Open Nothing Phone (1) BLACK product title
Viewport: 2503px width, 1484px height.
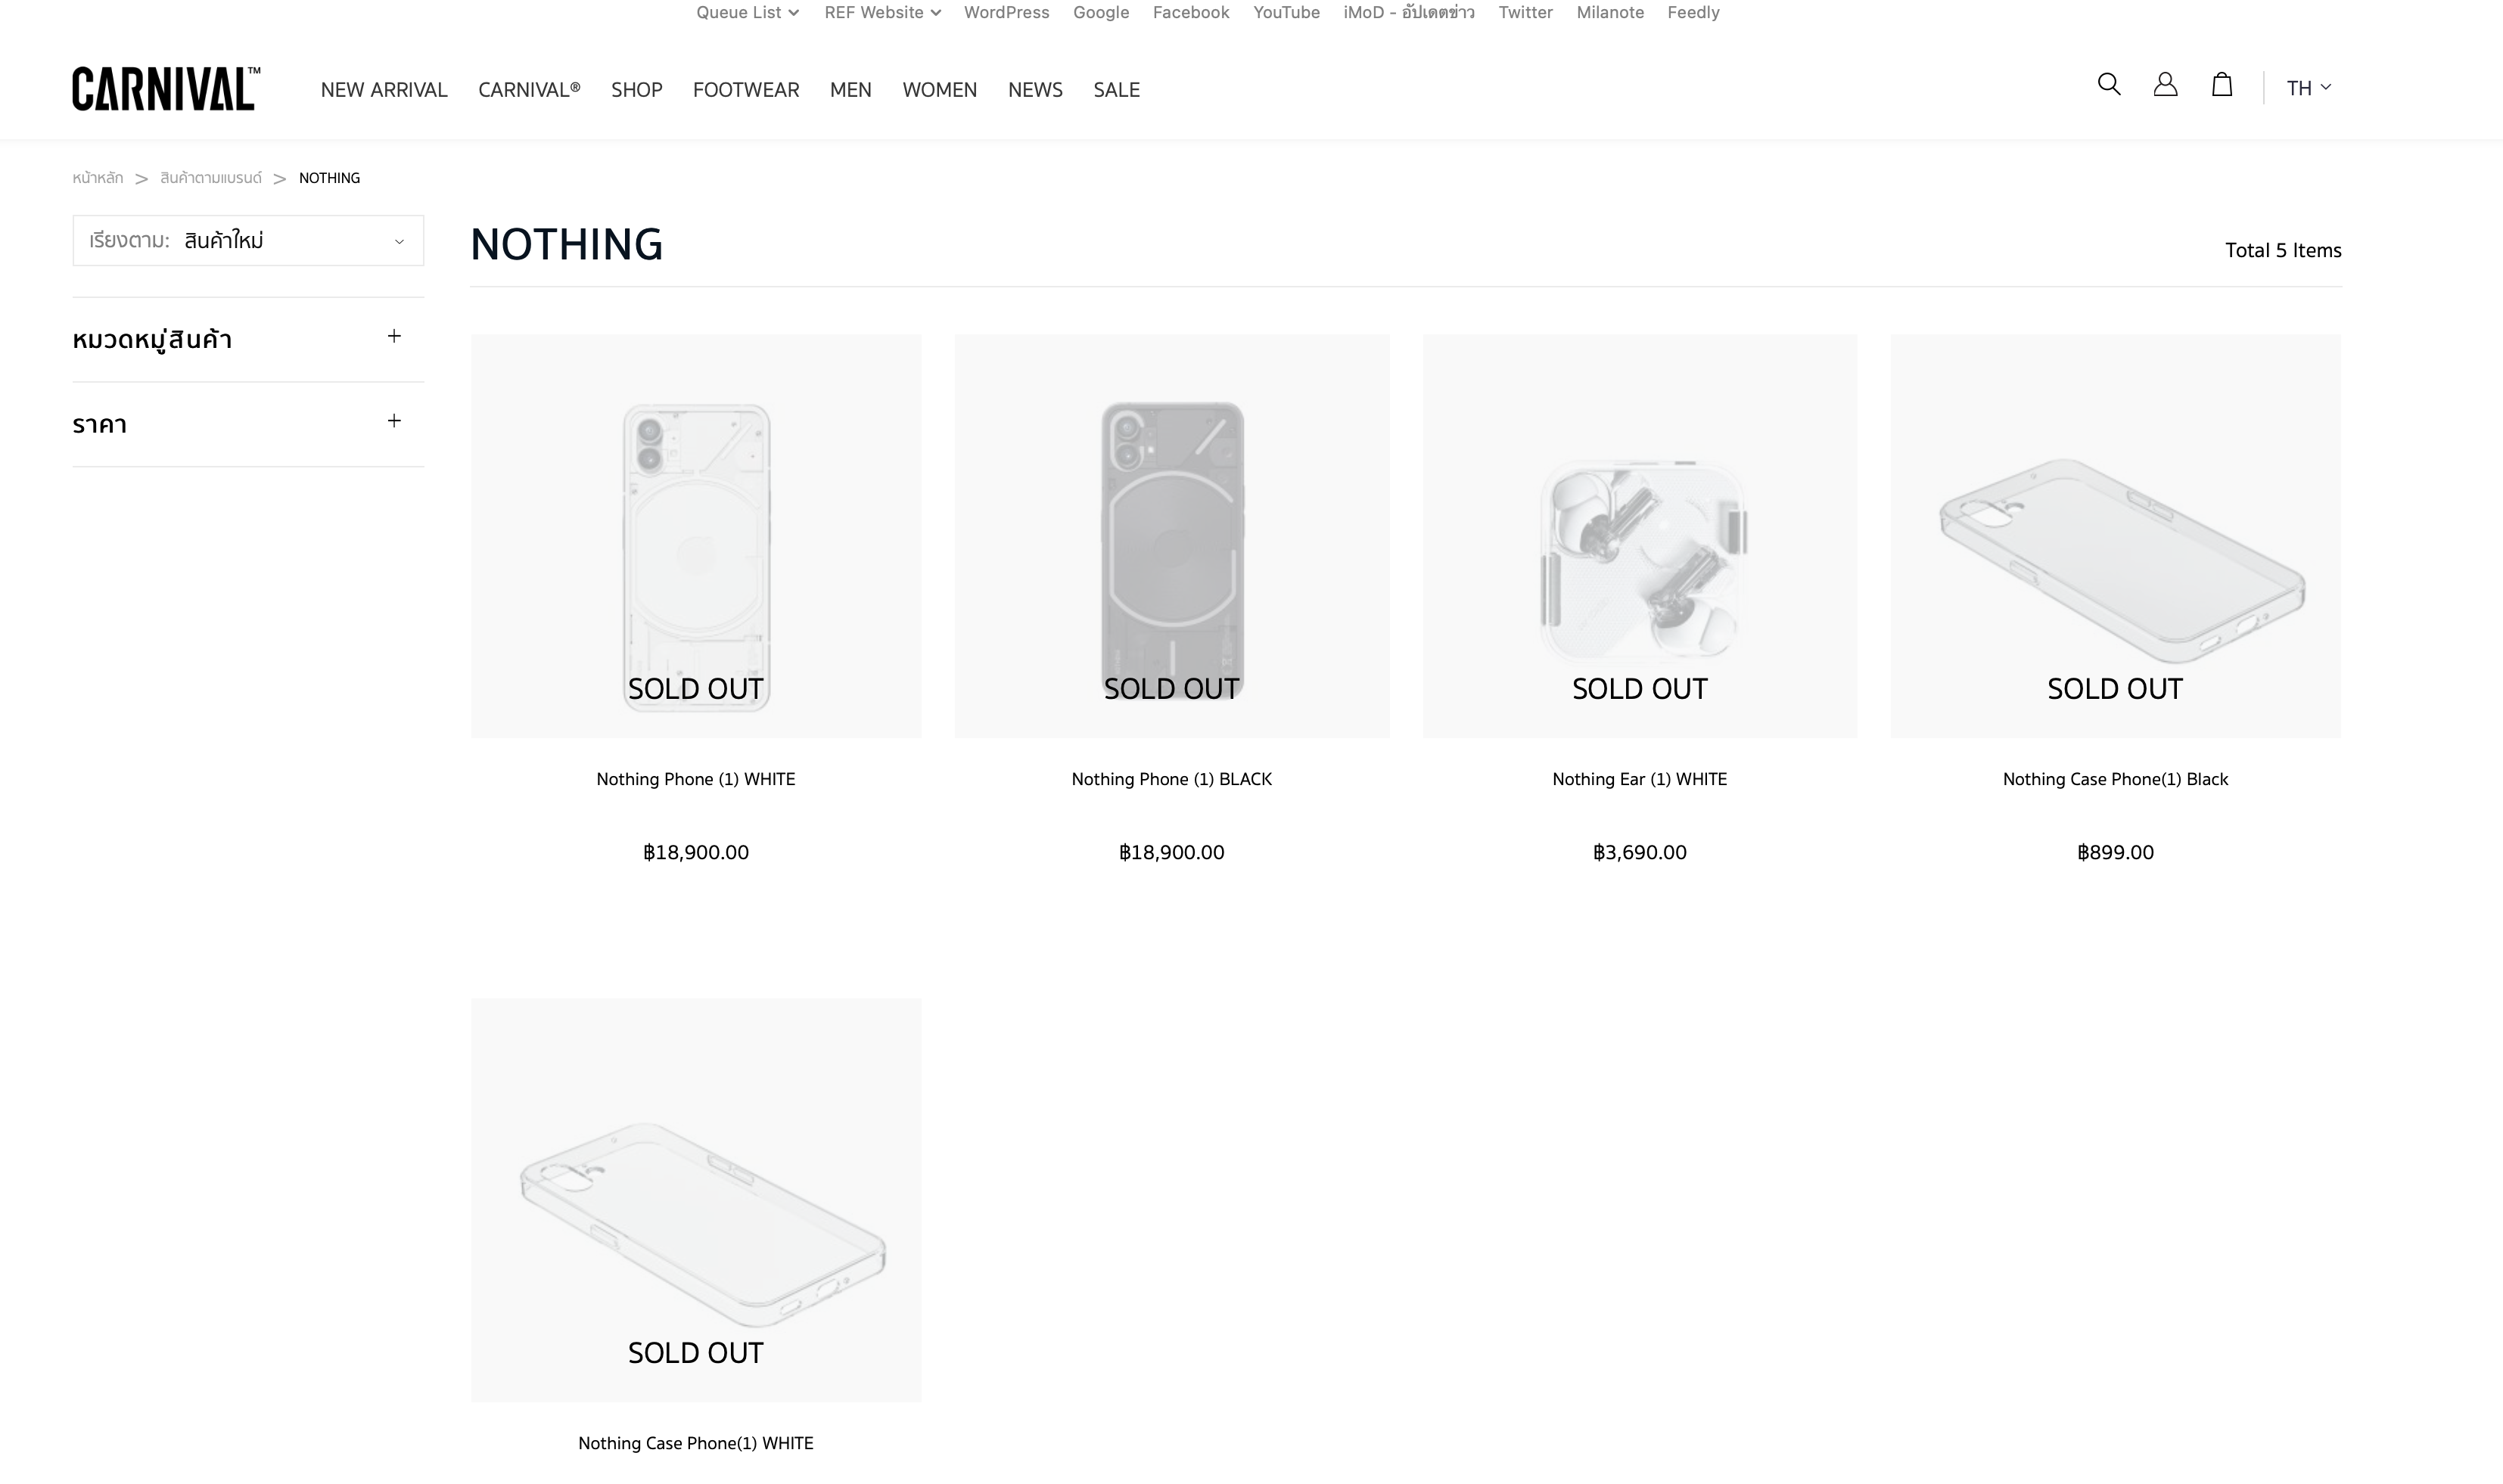click(x=1171, y=779)
